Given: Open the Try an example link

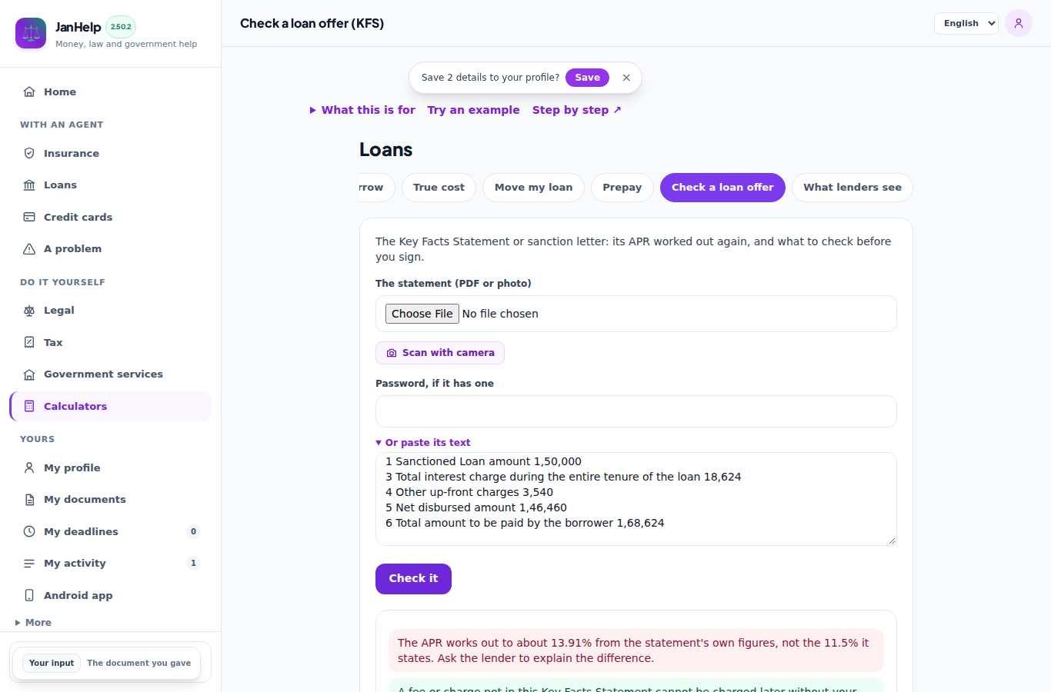Looking at the screenshot, I should click(x=473, y=110).
